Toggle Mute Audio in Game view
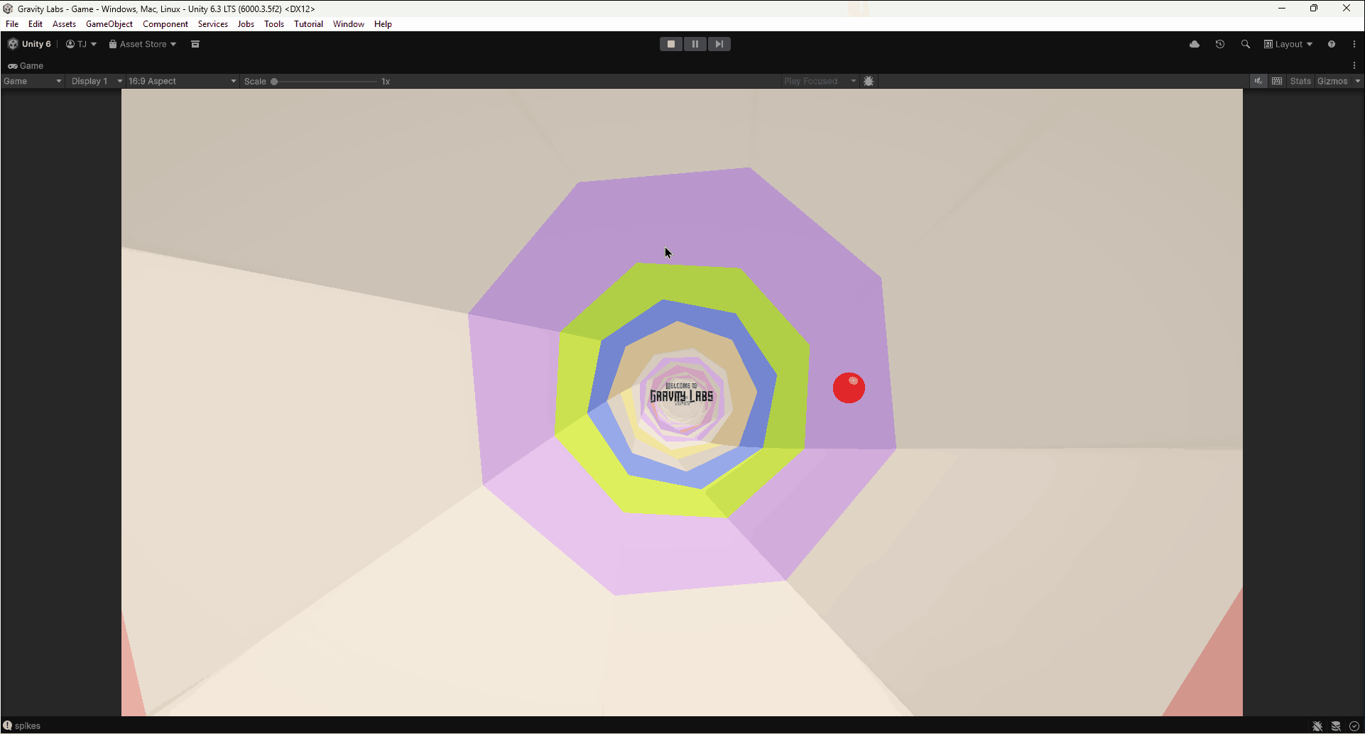This screenshot has width=1365, height=734. [1258, 81]
